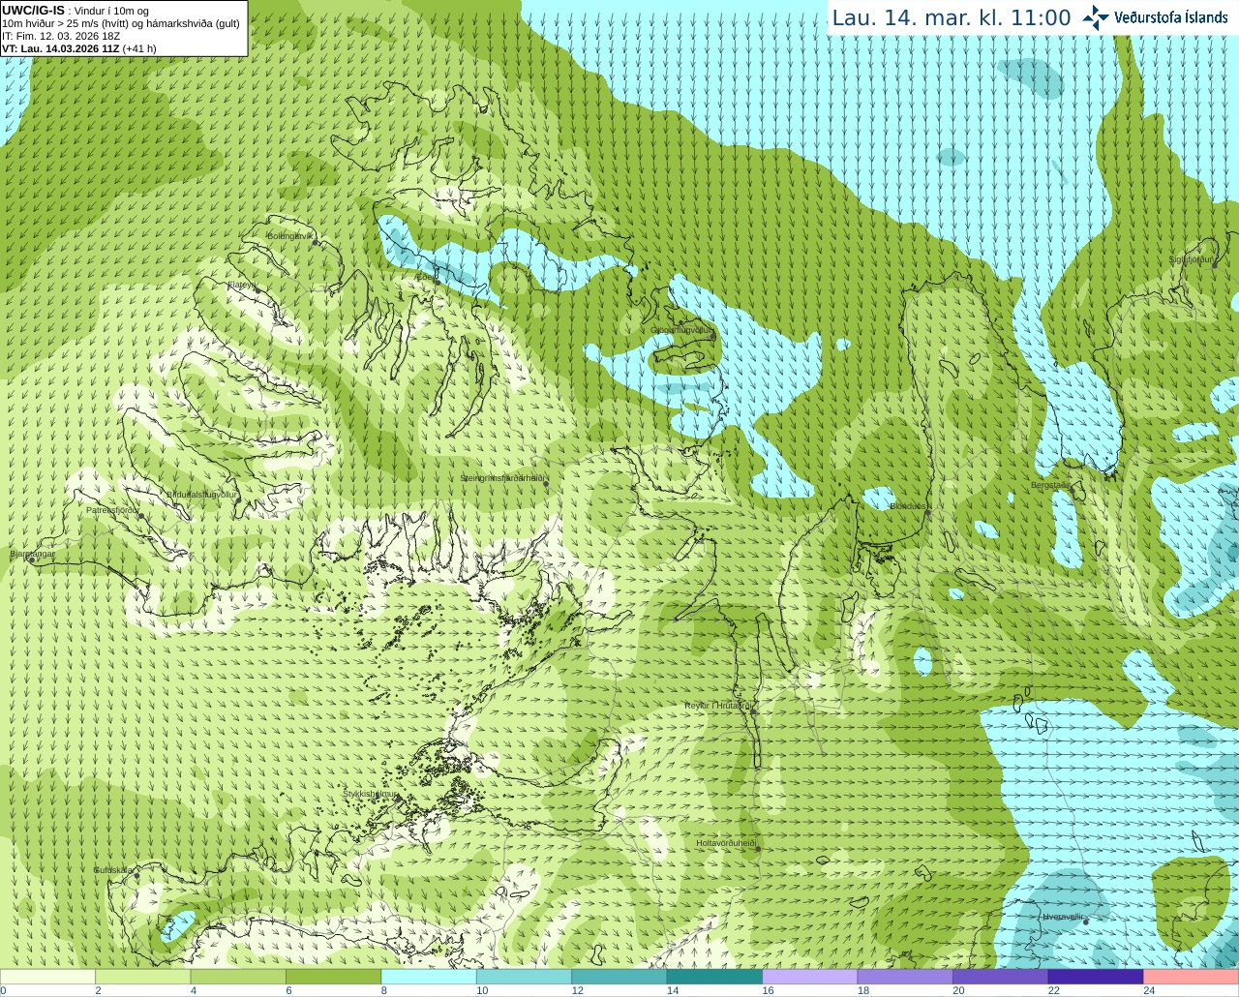Image resolution: width=1239 pixels, height=997 pixels.
Task: Pick the 14–16 m/s dark teal legend swatch
Action: click(715, 977)
